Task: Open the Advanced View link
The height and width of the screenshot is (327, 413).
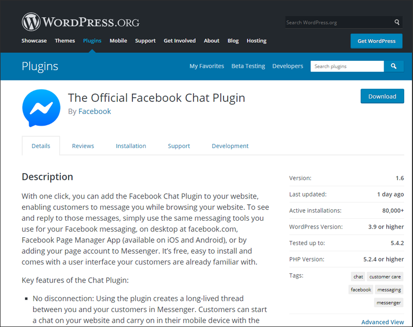Action: [x=383, y=322]
